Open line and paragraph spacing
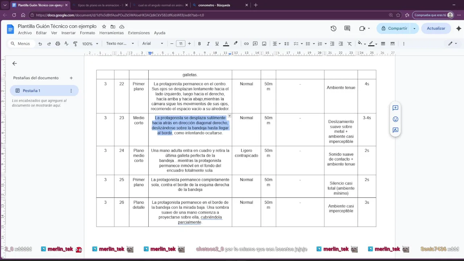Screen dimensions: 464x261 pyautogui.click(x=286, y=43)
